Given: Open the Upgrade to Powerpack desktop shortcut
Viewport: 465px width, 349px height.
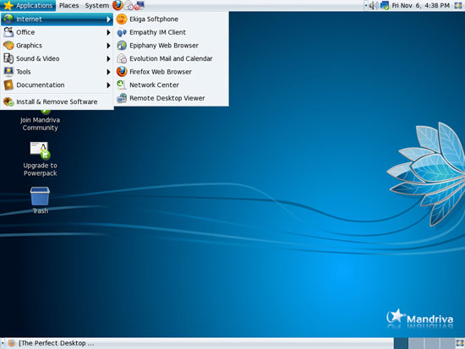Looking at the screenshot, I should pyautogui.click(x=40, y=159).
